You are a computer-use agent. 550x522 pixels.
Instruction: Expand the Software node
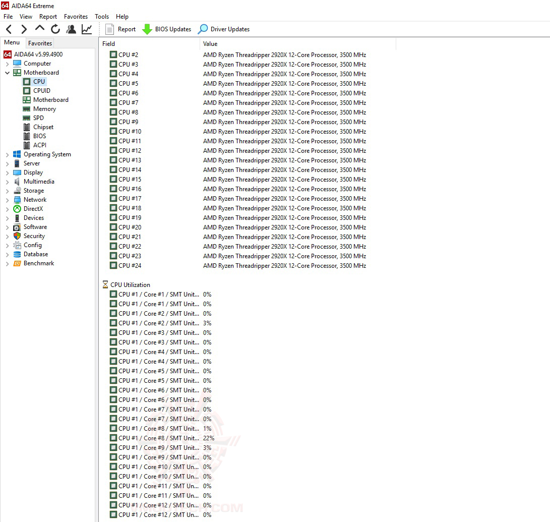coord(8,227)
